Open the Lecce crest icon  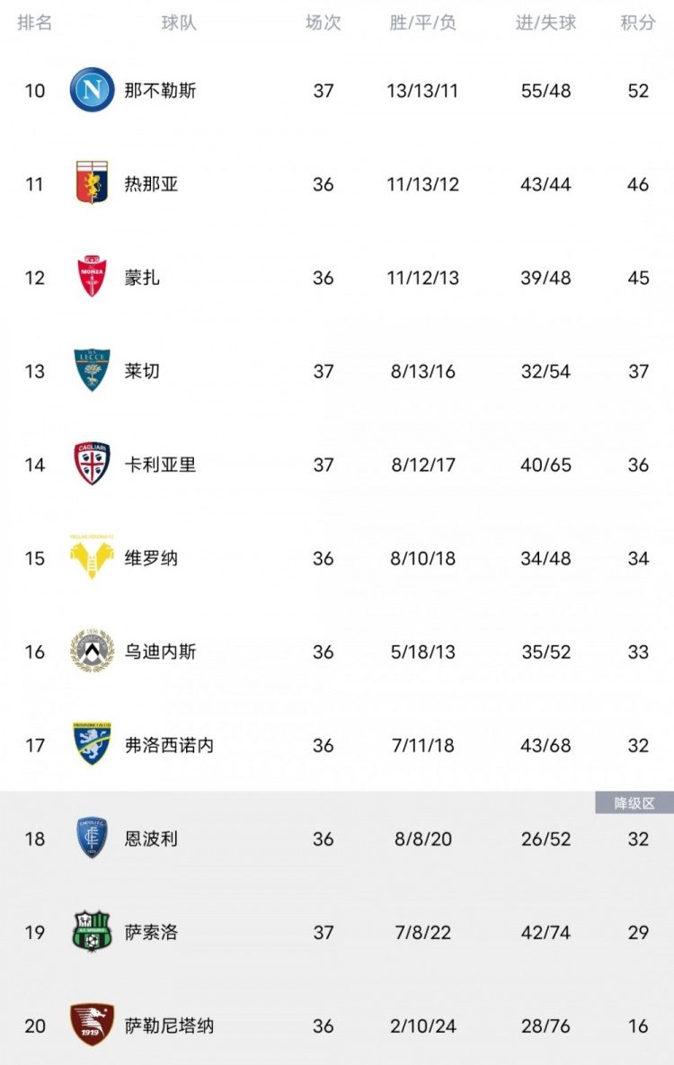coord(92,370)
